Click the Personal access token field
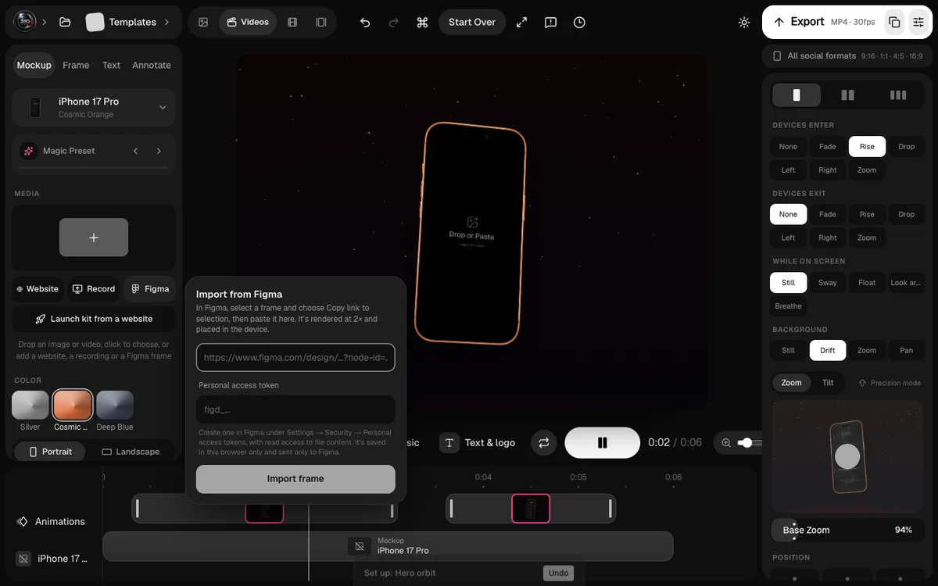938x586 pixels. coord(295,409)
